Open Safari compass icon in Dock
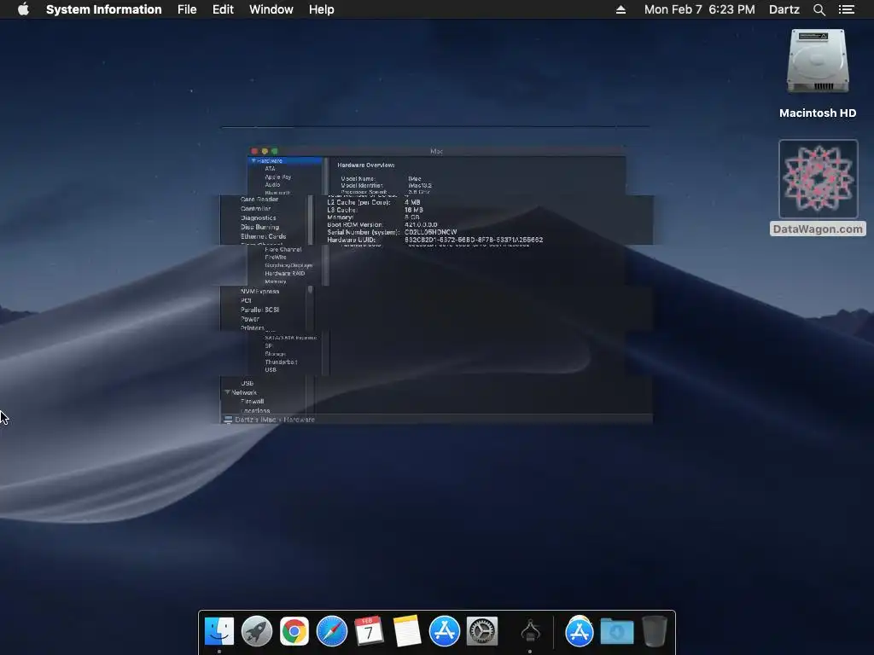Screen dimensions: 874x655 [x=332, y=632]
